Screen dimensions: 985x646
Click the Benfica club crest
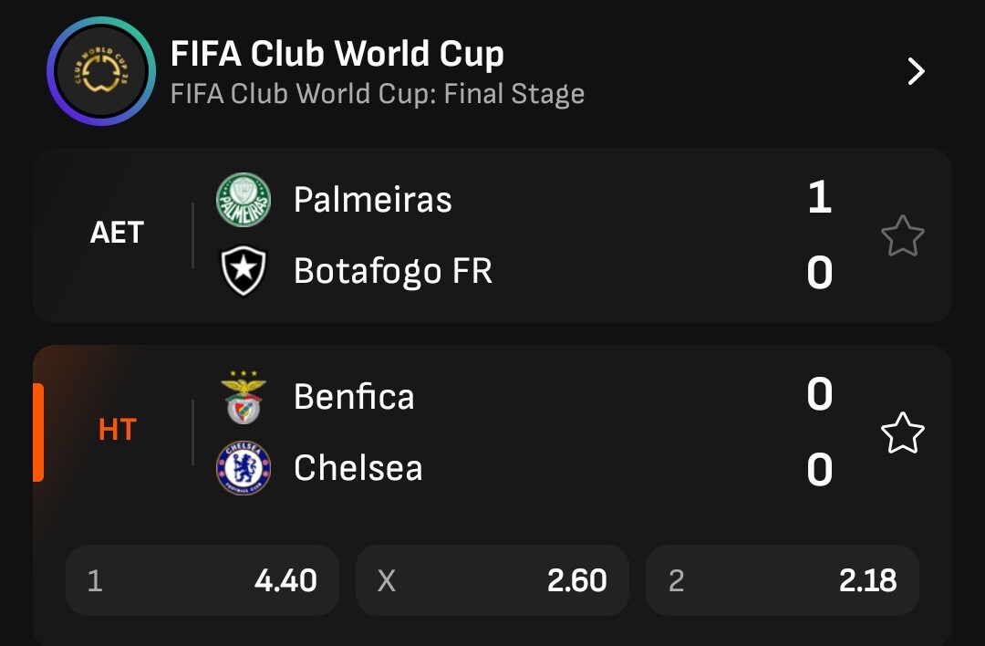click(x=244, y=397)
